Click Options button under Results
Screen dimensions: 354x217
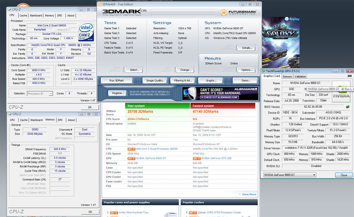(246, 70)
